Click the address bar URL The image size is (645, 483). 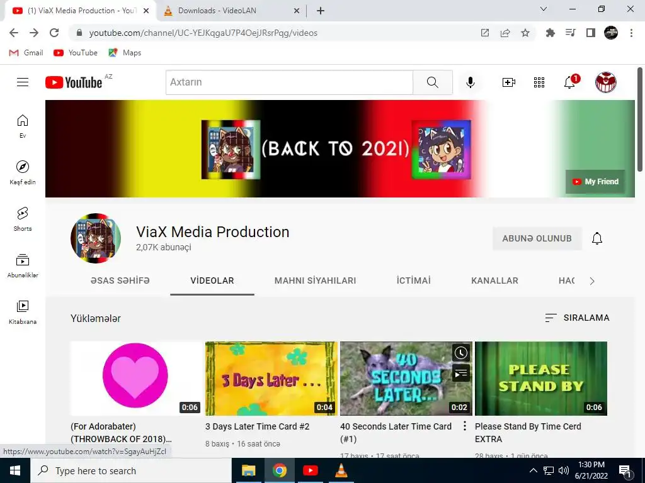click(203, 33)
